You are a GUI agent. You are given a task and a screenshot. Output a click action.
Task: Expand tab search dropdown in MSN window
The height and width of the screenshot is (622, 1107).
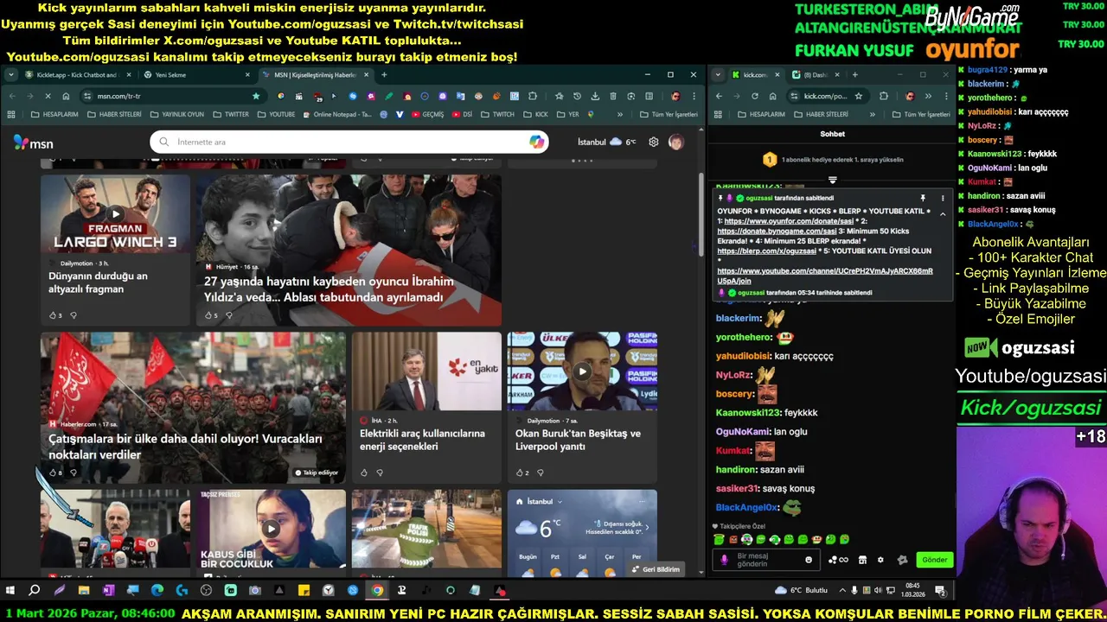coord(11,75)
